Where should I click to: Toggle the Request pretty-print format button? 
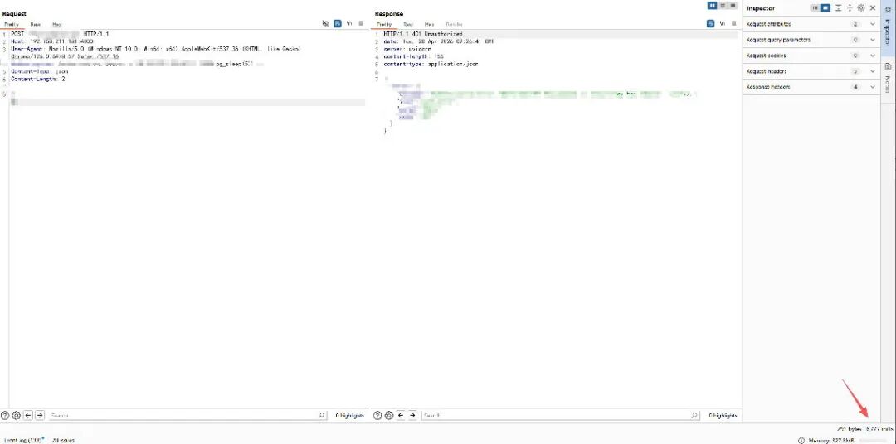[x=338, y=24]
